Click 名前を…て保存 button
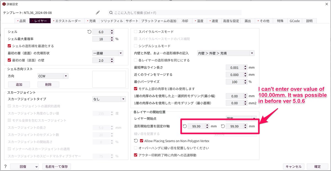The height and width of the screenshot is (171, 331). click(x=57, y=167)
